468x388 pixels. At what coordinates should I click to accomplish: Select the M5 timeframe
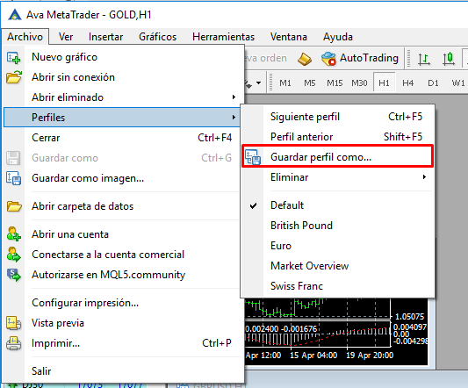pyautogui.click(x=310, y=83)
